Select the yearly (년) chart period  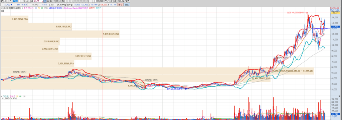click(54, 1)
